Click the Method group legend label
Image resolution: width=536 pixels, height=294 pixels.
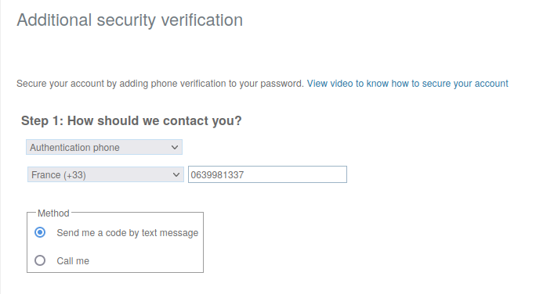click(53, 213)
